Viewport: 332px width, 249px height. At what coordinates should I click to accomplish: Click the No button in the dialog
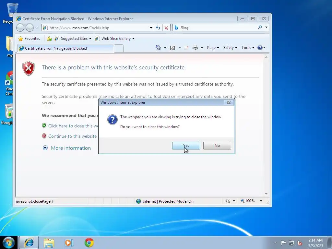(217, 146)
